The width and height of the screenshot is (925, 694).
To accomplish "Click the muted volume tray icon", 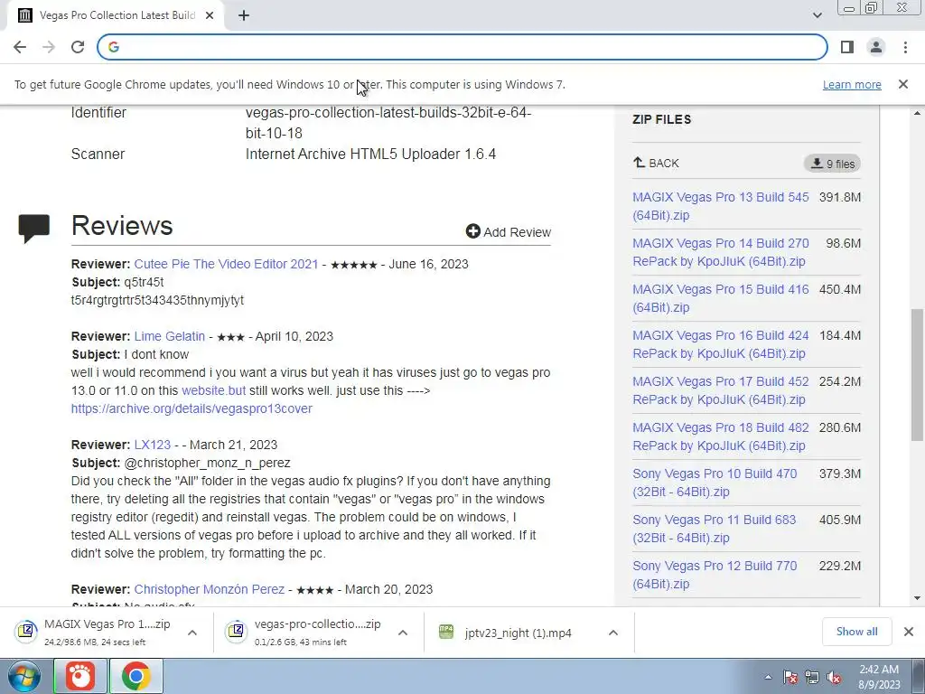I will point(834,678).
